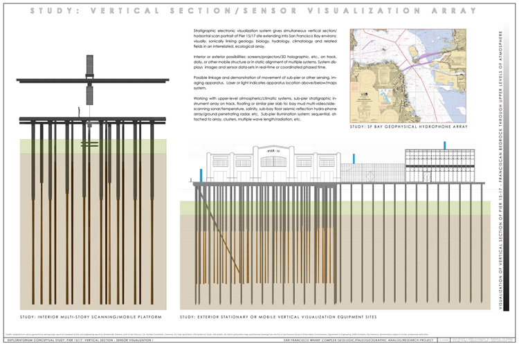Click the sub-pier sensor platform in the green layer
The width and height of the screenshot is (519, 346).
(90, 144)
